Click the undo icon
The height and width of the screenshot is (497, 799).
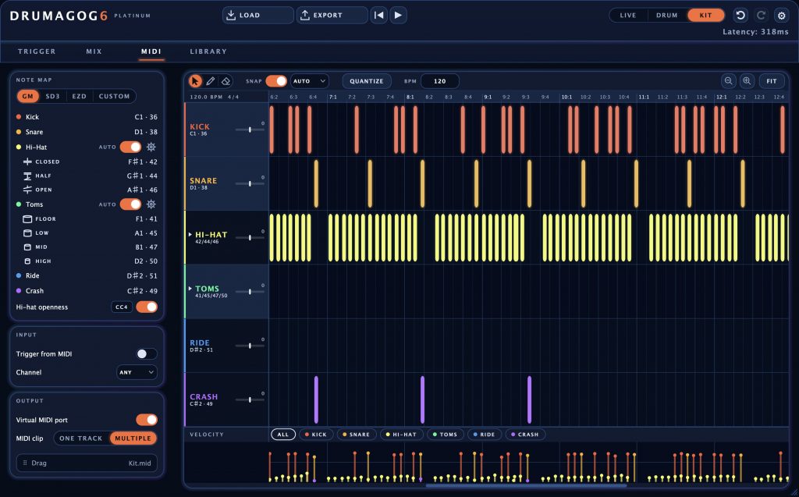740,16
